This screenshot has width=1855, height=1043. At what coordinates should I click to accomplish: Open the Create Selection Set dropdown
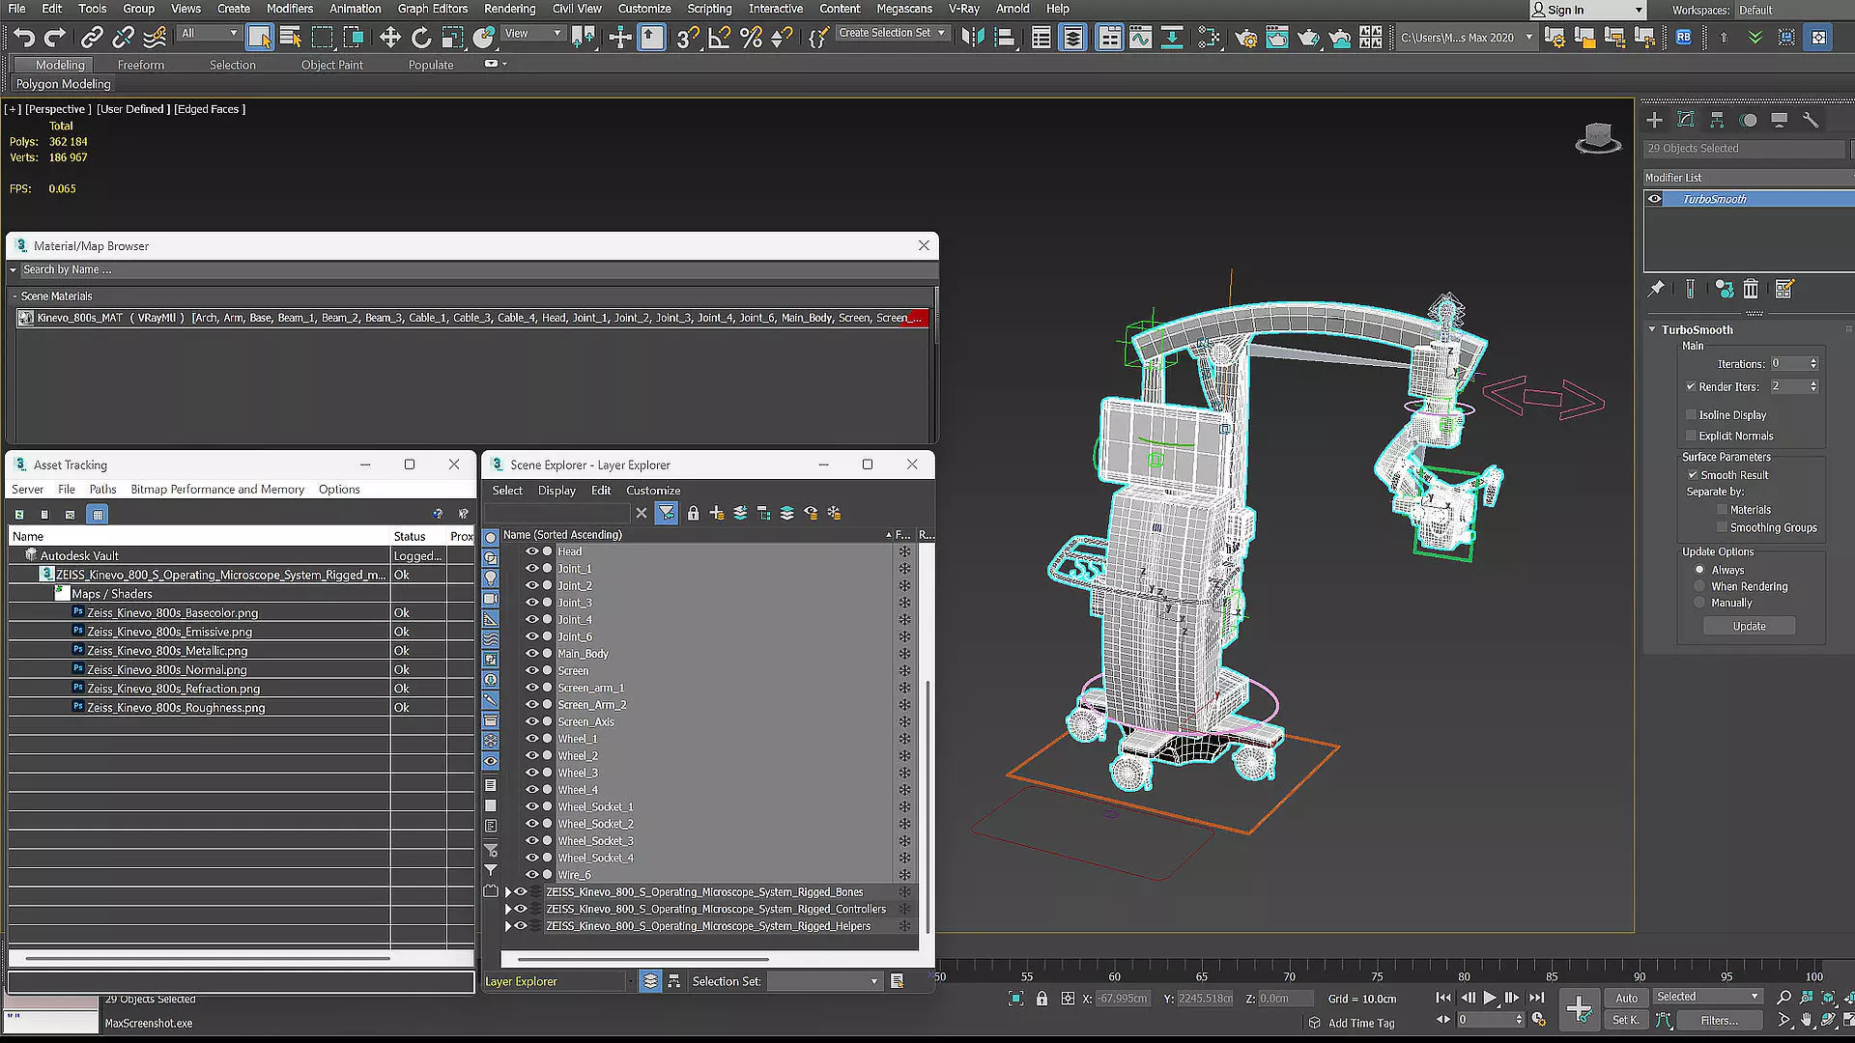tap(941, 33)
